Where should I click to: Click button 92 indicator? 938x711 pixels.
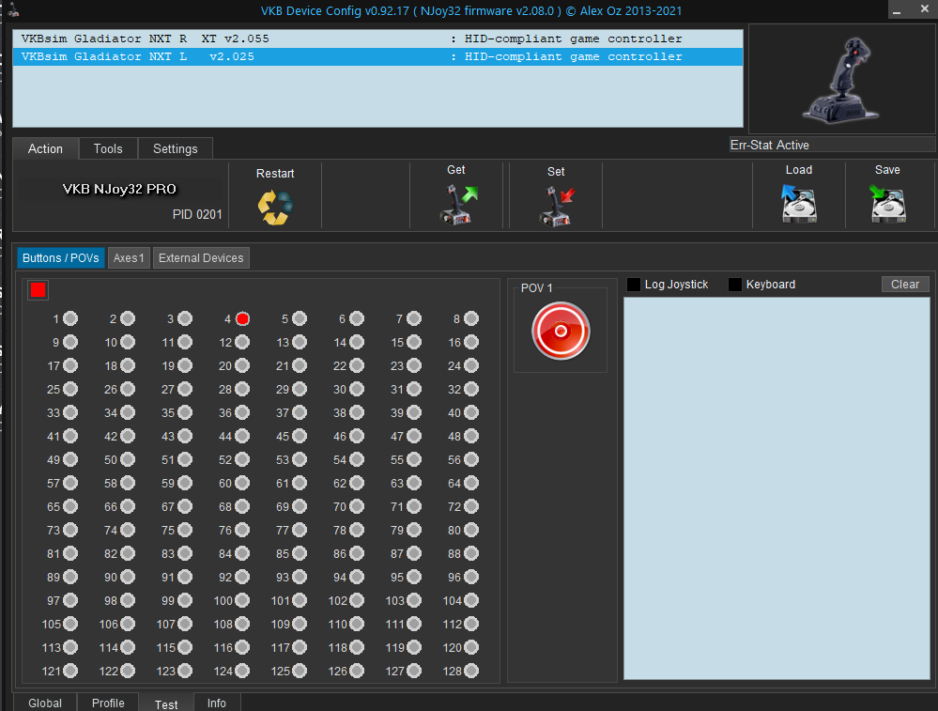242,577
